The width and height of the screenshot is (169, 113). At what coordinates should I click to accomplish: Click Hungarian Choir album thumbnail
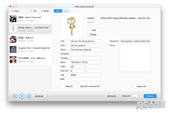(13, 49)
